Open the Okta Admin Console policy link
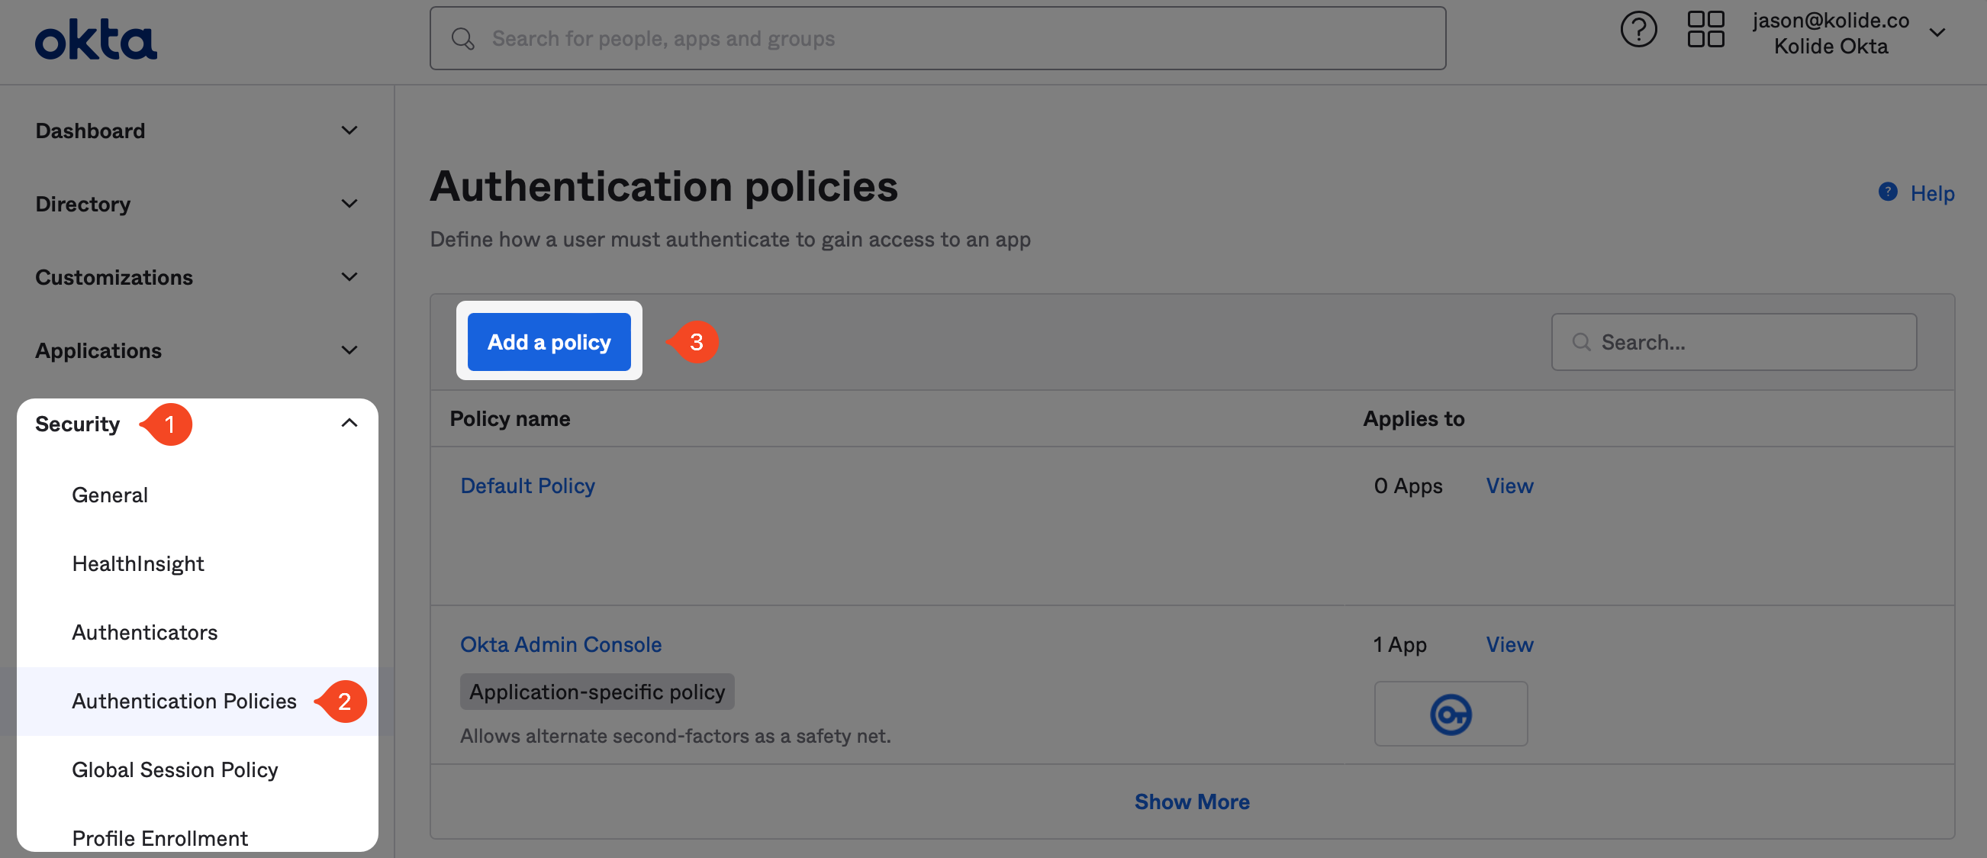The width and height of the screenshot is (1987, 858). (561, 644)
